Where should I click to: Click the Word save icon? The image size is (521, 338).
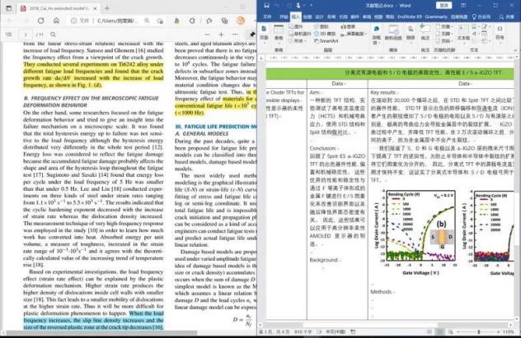pyautogui.click(x=265, y=5)
